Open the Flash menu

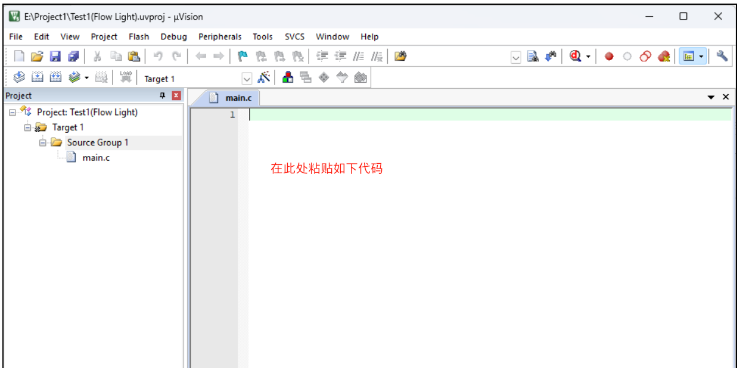pyautogui.click(x=139, y=37)
